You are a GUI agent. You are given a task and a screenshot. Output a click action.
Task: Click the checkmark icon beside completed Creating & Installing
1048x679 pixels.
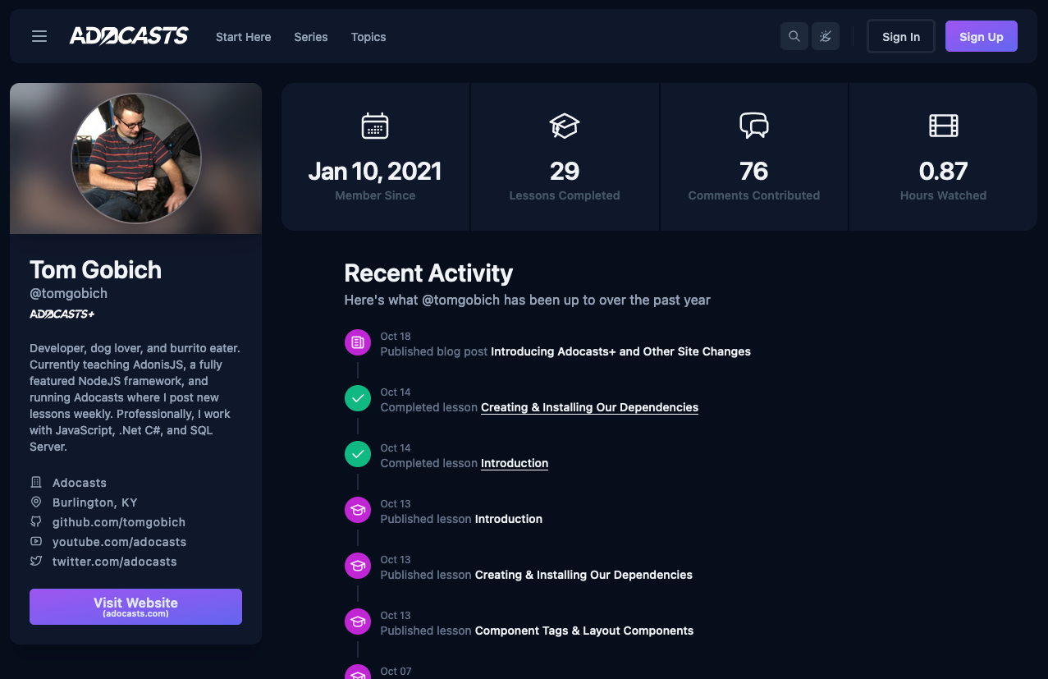click(358, 398)
